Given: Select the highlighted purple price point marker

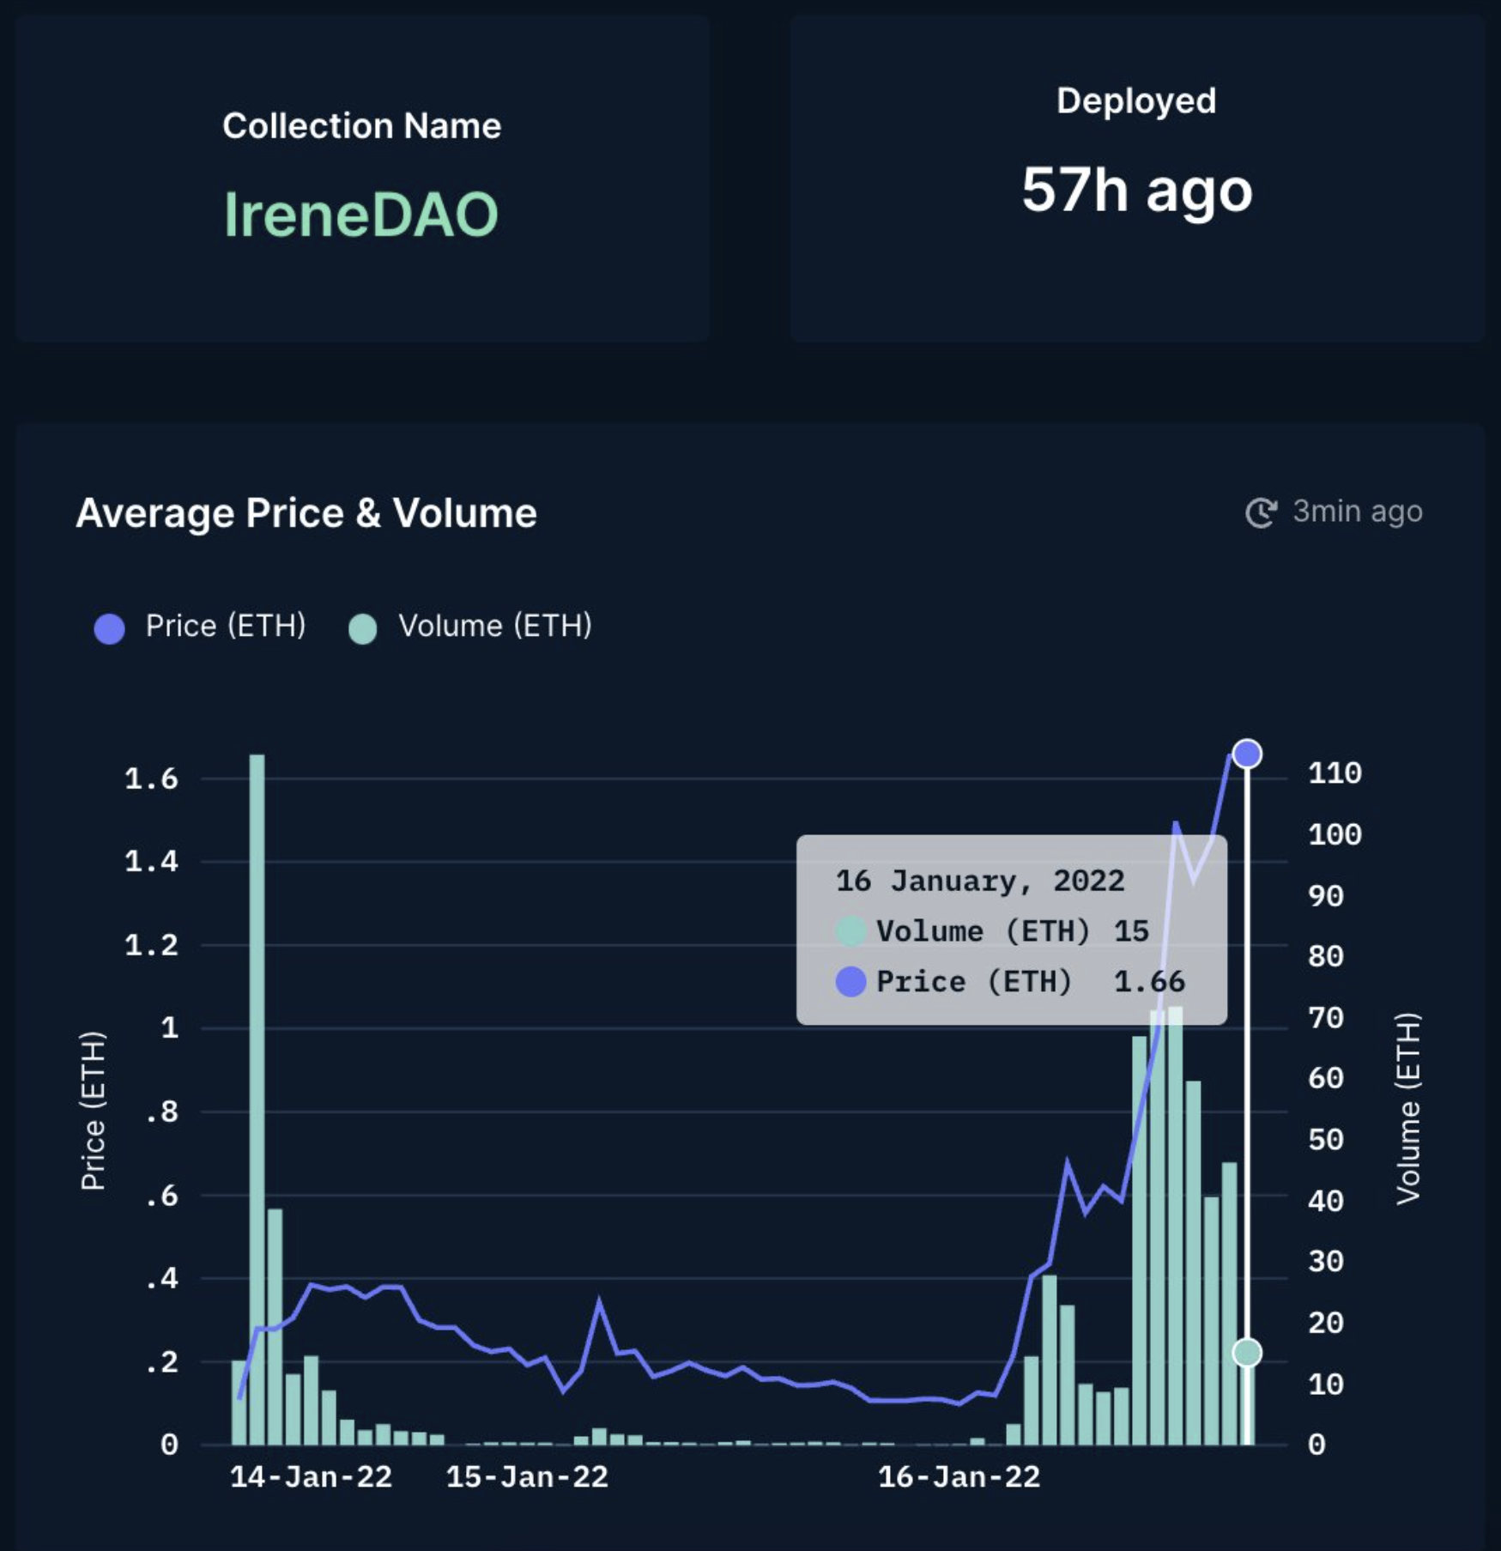Looking at the screenshot, I should pyautogui.click(x=1247, y=754).
